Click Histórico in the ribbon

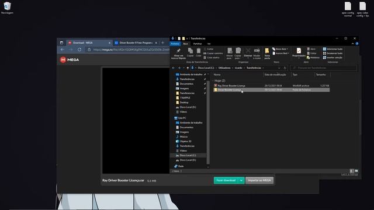tap(313, 58)
